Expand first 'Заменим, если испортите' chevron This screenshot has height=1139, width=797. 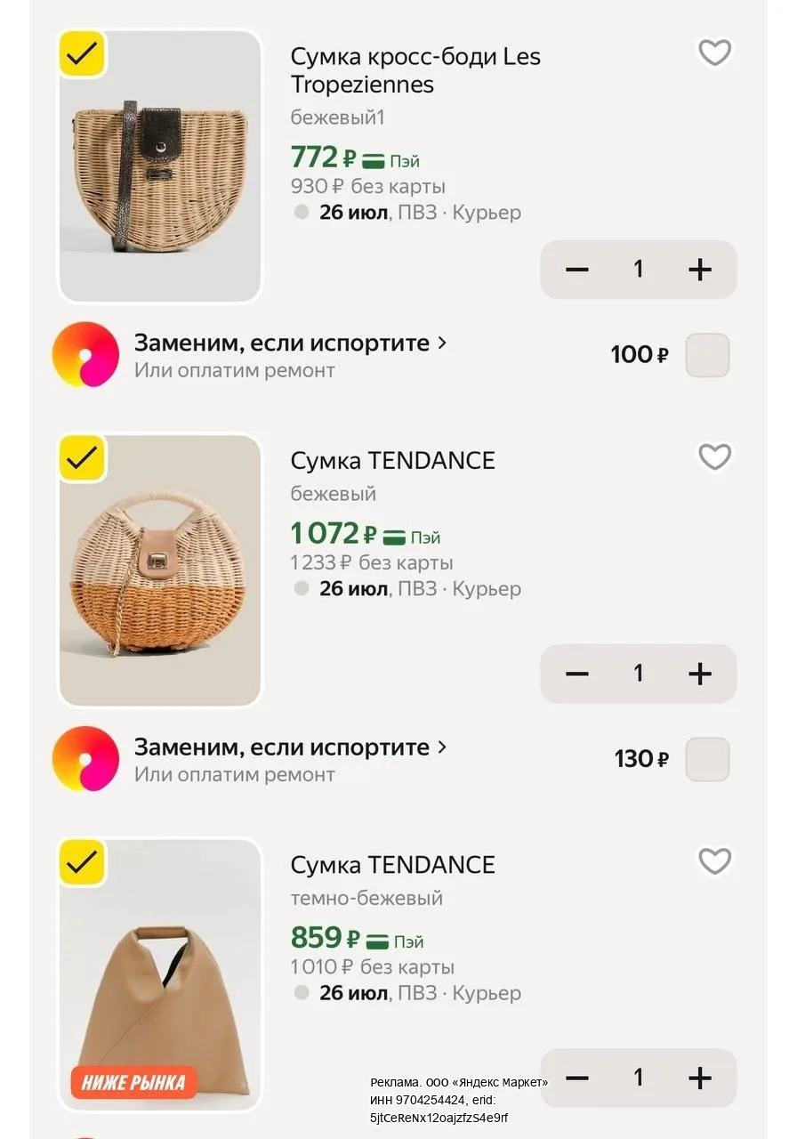(442, 343)
